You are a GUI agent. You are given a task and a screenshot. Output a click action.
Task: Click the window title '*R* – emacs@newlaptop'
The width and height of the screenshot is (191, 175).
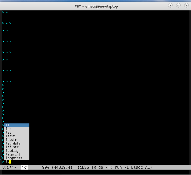(96, 6)
